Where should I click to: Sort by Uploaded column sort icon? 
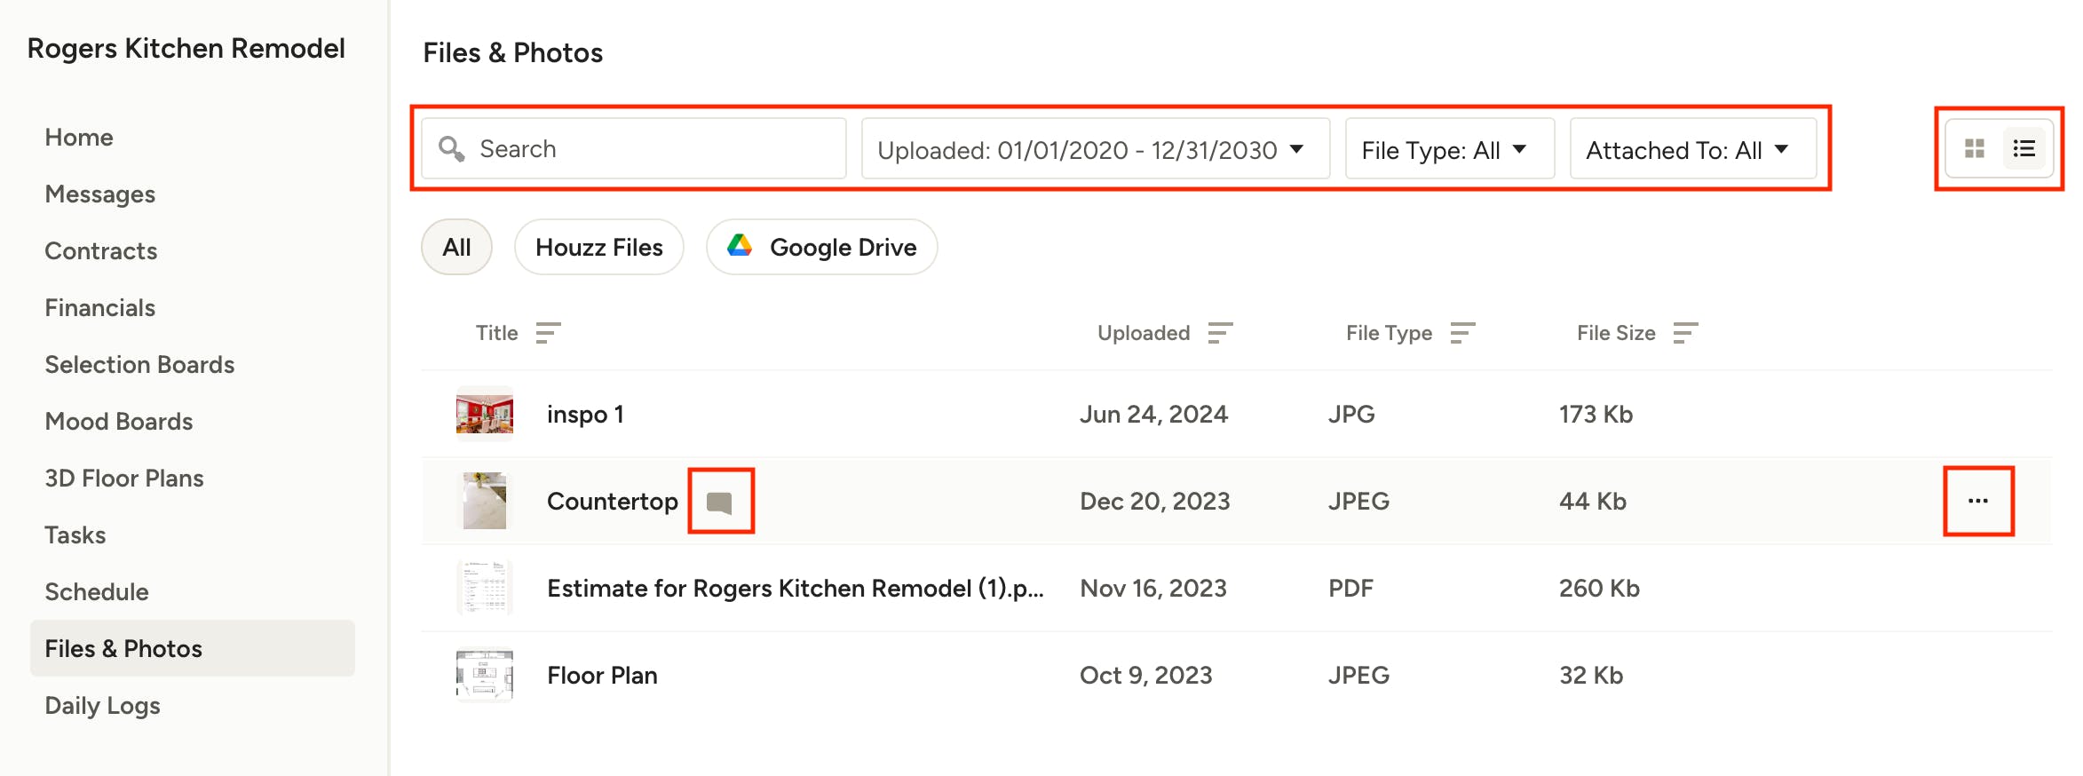[x=1220, y=333]
